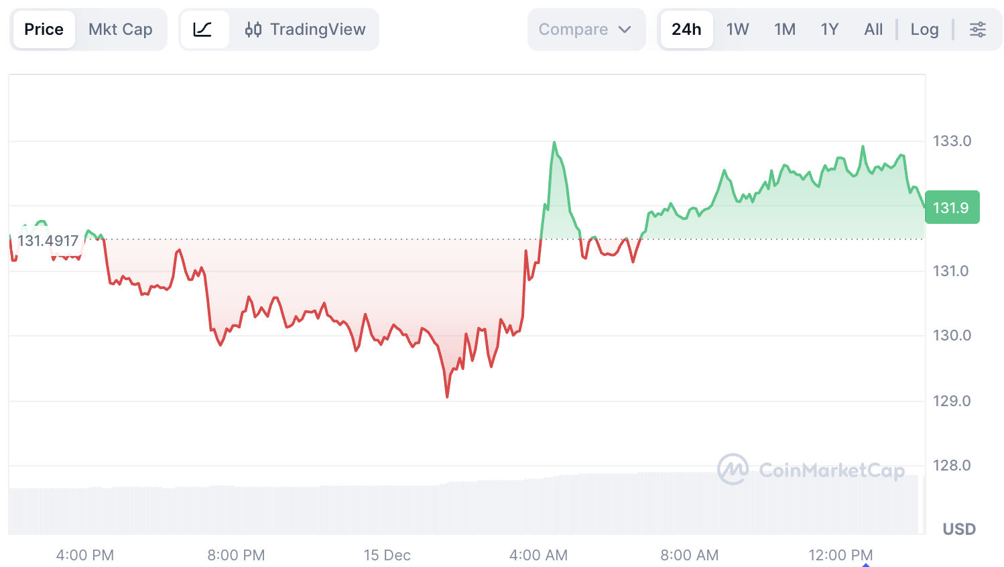Click the current price 131.9 label
This screenshot has height=567, width=1004.
952,208
